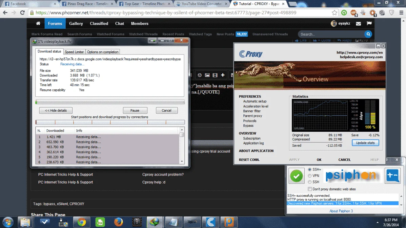Click Update stats in CProxy
The width and height of the screenshot is (406, 228).
pos(365,143)
